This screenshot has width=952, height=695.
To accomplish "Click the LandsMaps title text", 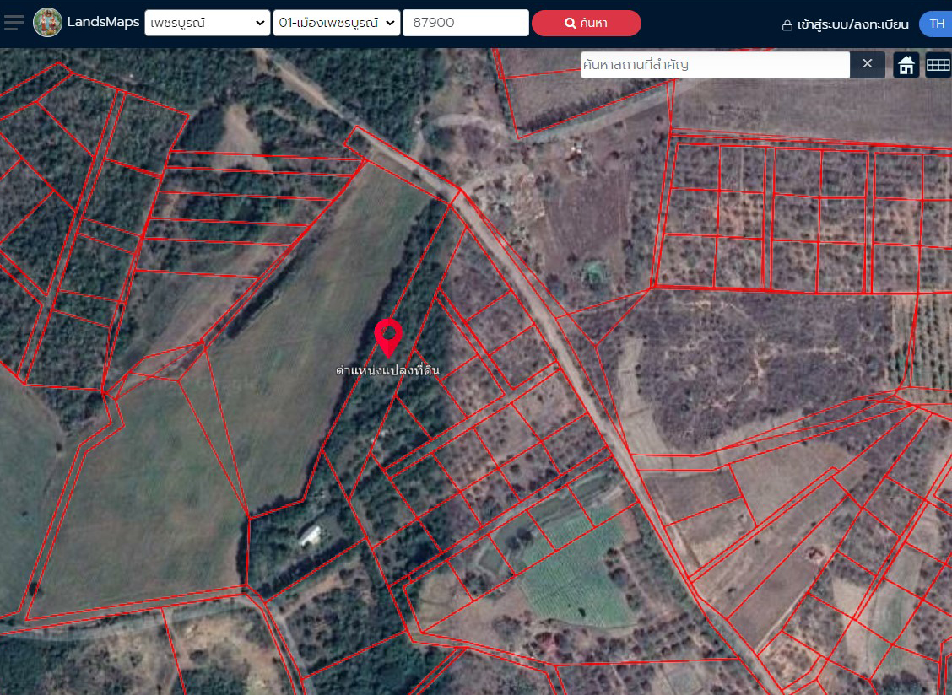I will 103,22.
